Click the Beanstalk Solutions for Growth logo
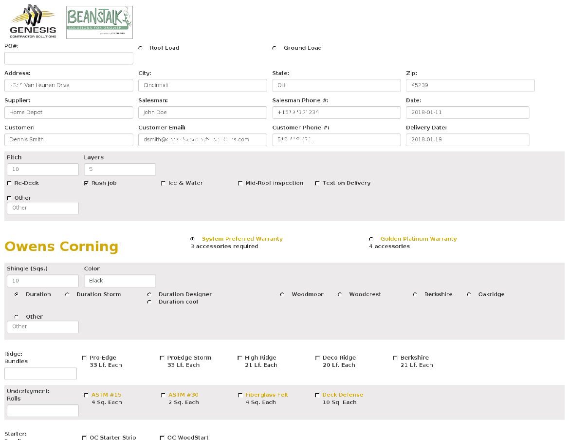569x440 pixels. click(99, 22)
